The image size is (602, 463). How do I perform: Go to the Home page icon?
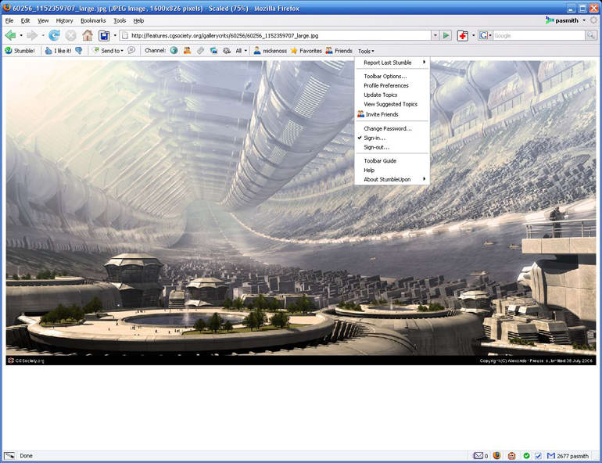point(88,36)
